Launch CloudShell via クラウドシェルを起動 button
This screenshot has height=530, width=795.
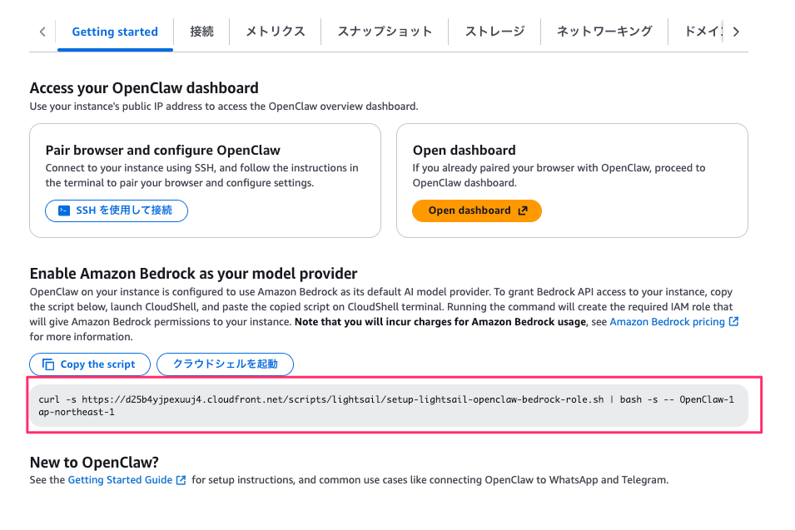pos(226,364)
